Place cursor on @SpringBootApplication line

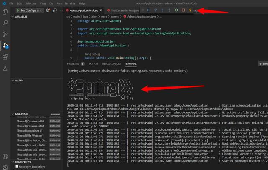pyautogui.click(x=96, y=41)
